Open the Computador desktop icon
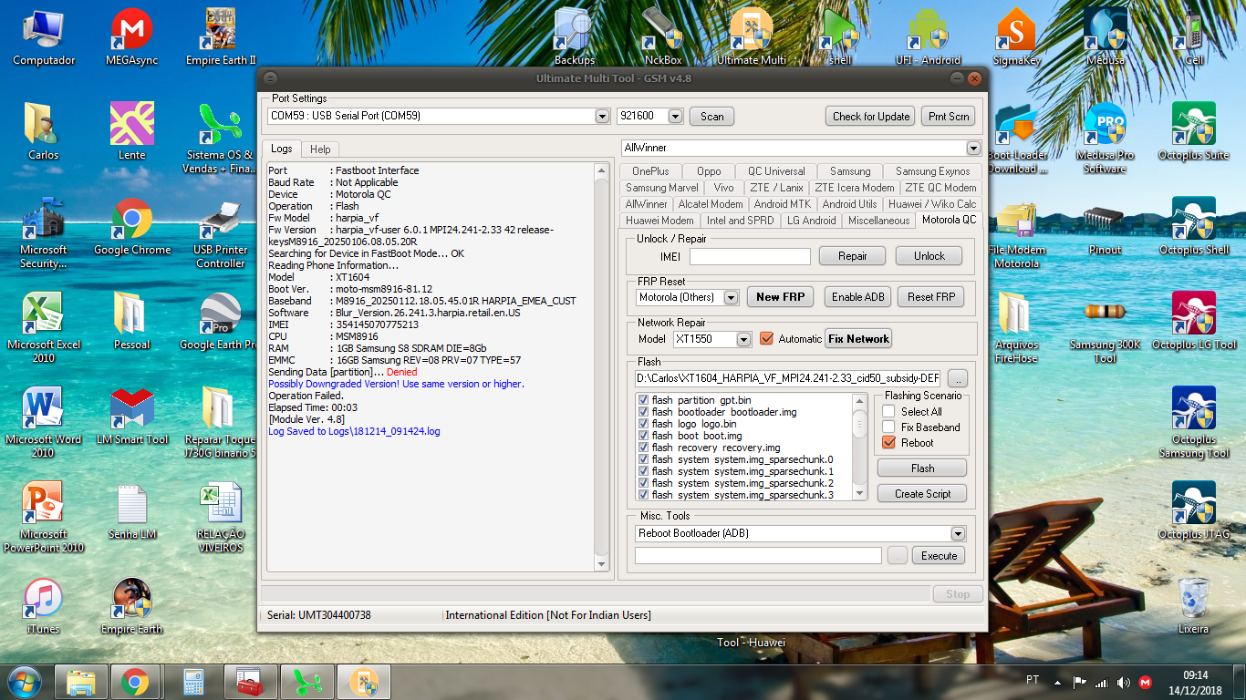Screen dimensions: 1246x700 tap(44, 37)
